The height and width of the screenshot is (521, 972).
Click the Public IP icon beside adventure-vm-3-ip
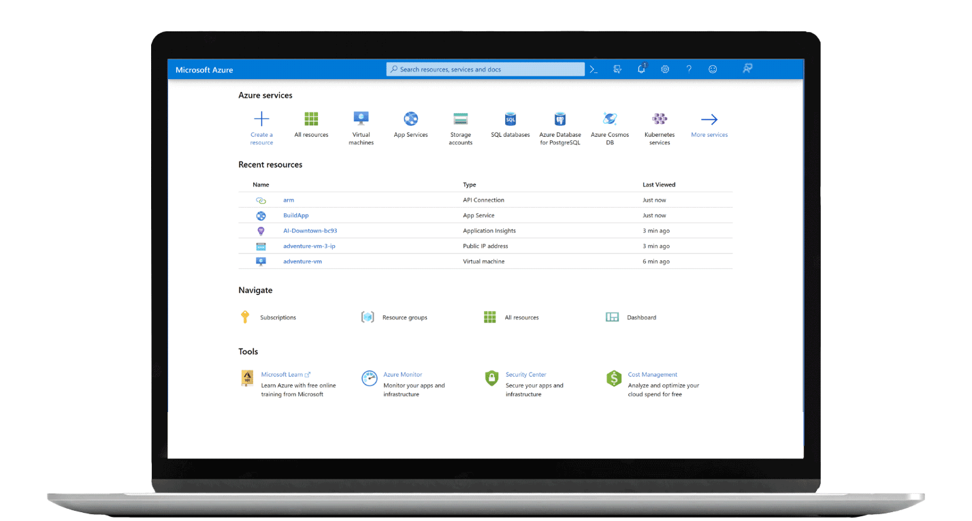[261, 247]
